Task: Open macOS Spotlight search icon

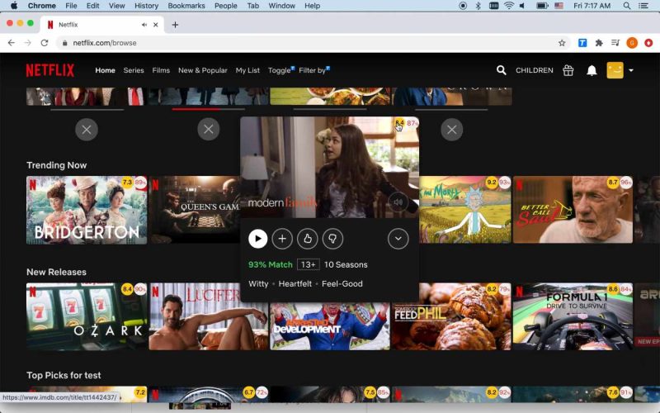Action: (x=627, y=6)
